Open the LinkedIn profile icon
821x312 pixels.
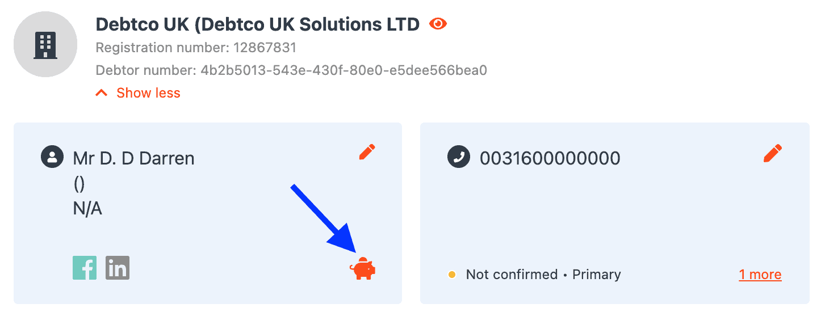point(118,268)
